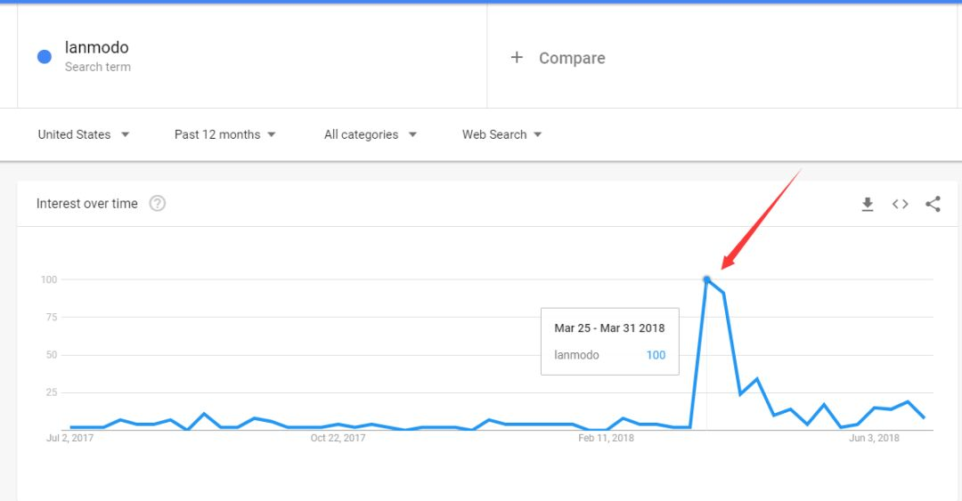962x501 pixels.
Task: Click the Jul 2, 2017 axis label
Action: pos(70,438)
